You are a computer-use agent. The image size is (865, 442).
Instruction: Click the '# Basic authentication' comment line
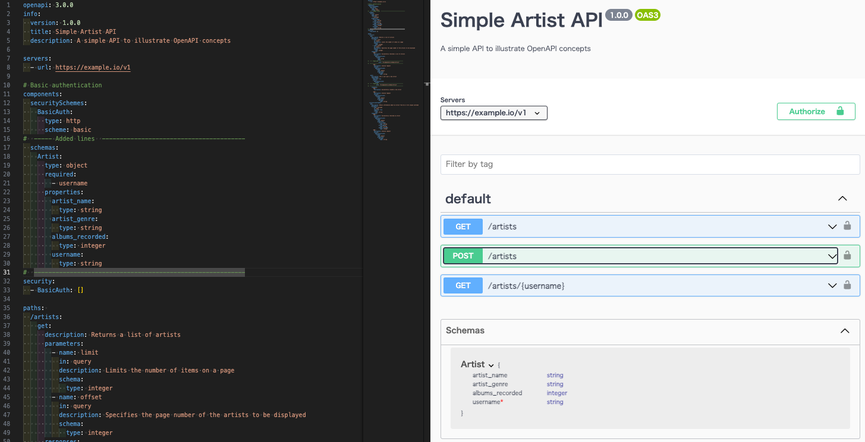click(62, 85)
